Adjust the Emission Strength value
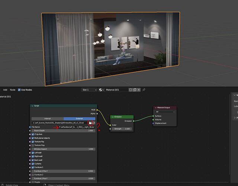Screen dimensions: 238x186 122,129
